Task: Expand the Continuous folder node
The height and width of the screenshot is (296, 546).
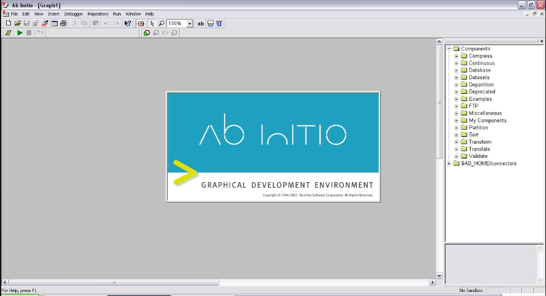Action: (456, 63)
